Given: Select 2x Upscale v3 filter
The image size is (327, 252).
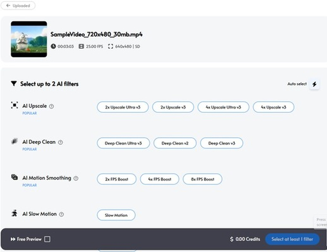Looking at the screenshot, I should coord(173,107).
